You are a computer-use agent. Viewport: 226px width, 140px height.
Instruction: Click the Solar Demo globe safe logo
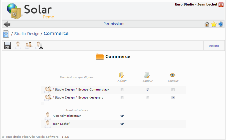click(x=14, y=11)
